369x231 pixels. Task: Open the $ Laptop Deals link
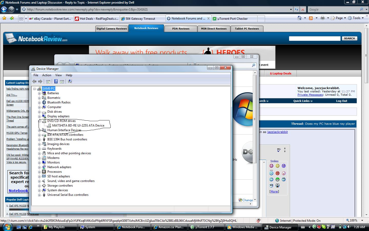pyautogui.click(x=281, y=73)
